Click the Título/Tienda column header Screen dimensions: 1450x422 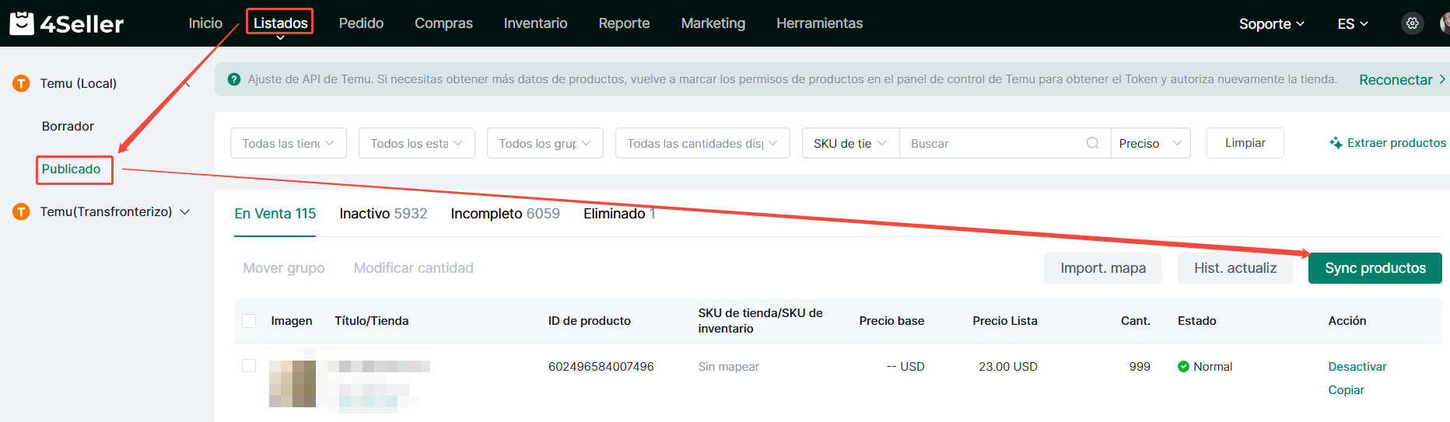tap(371, 321)
